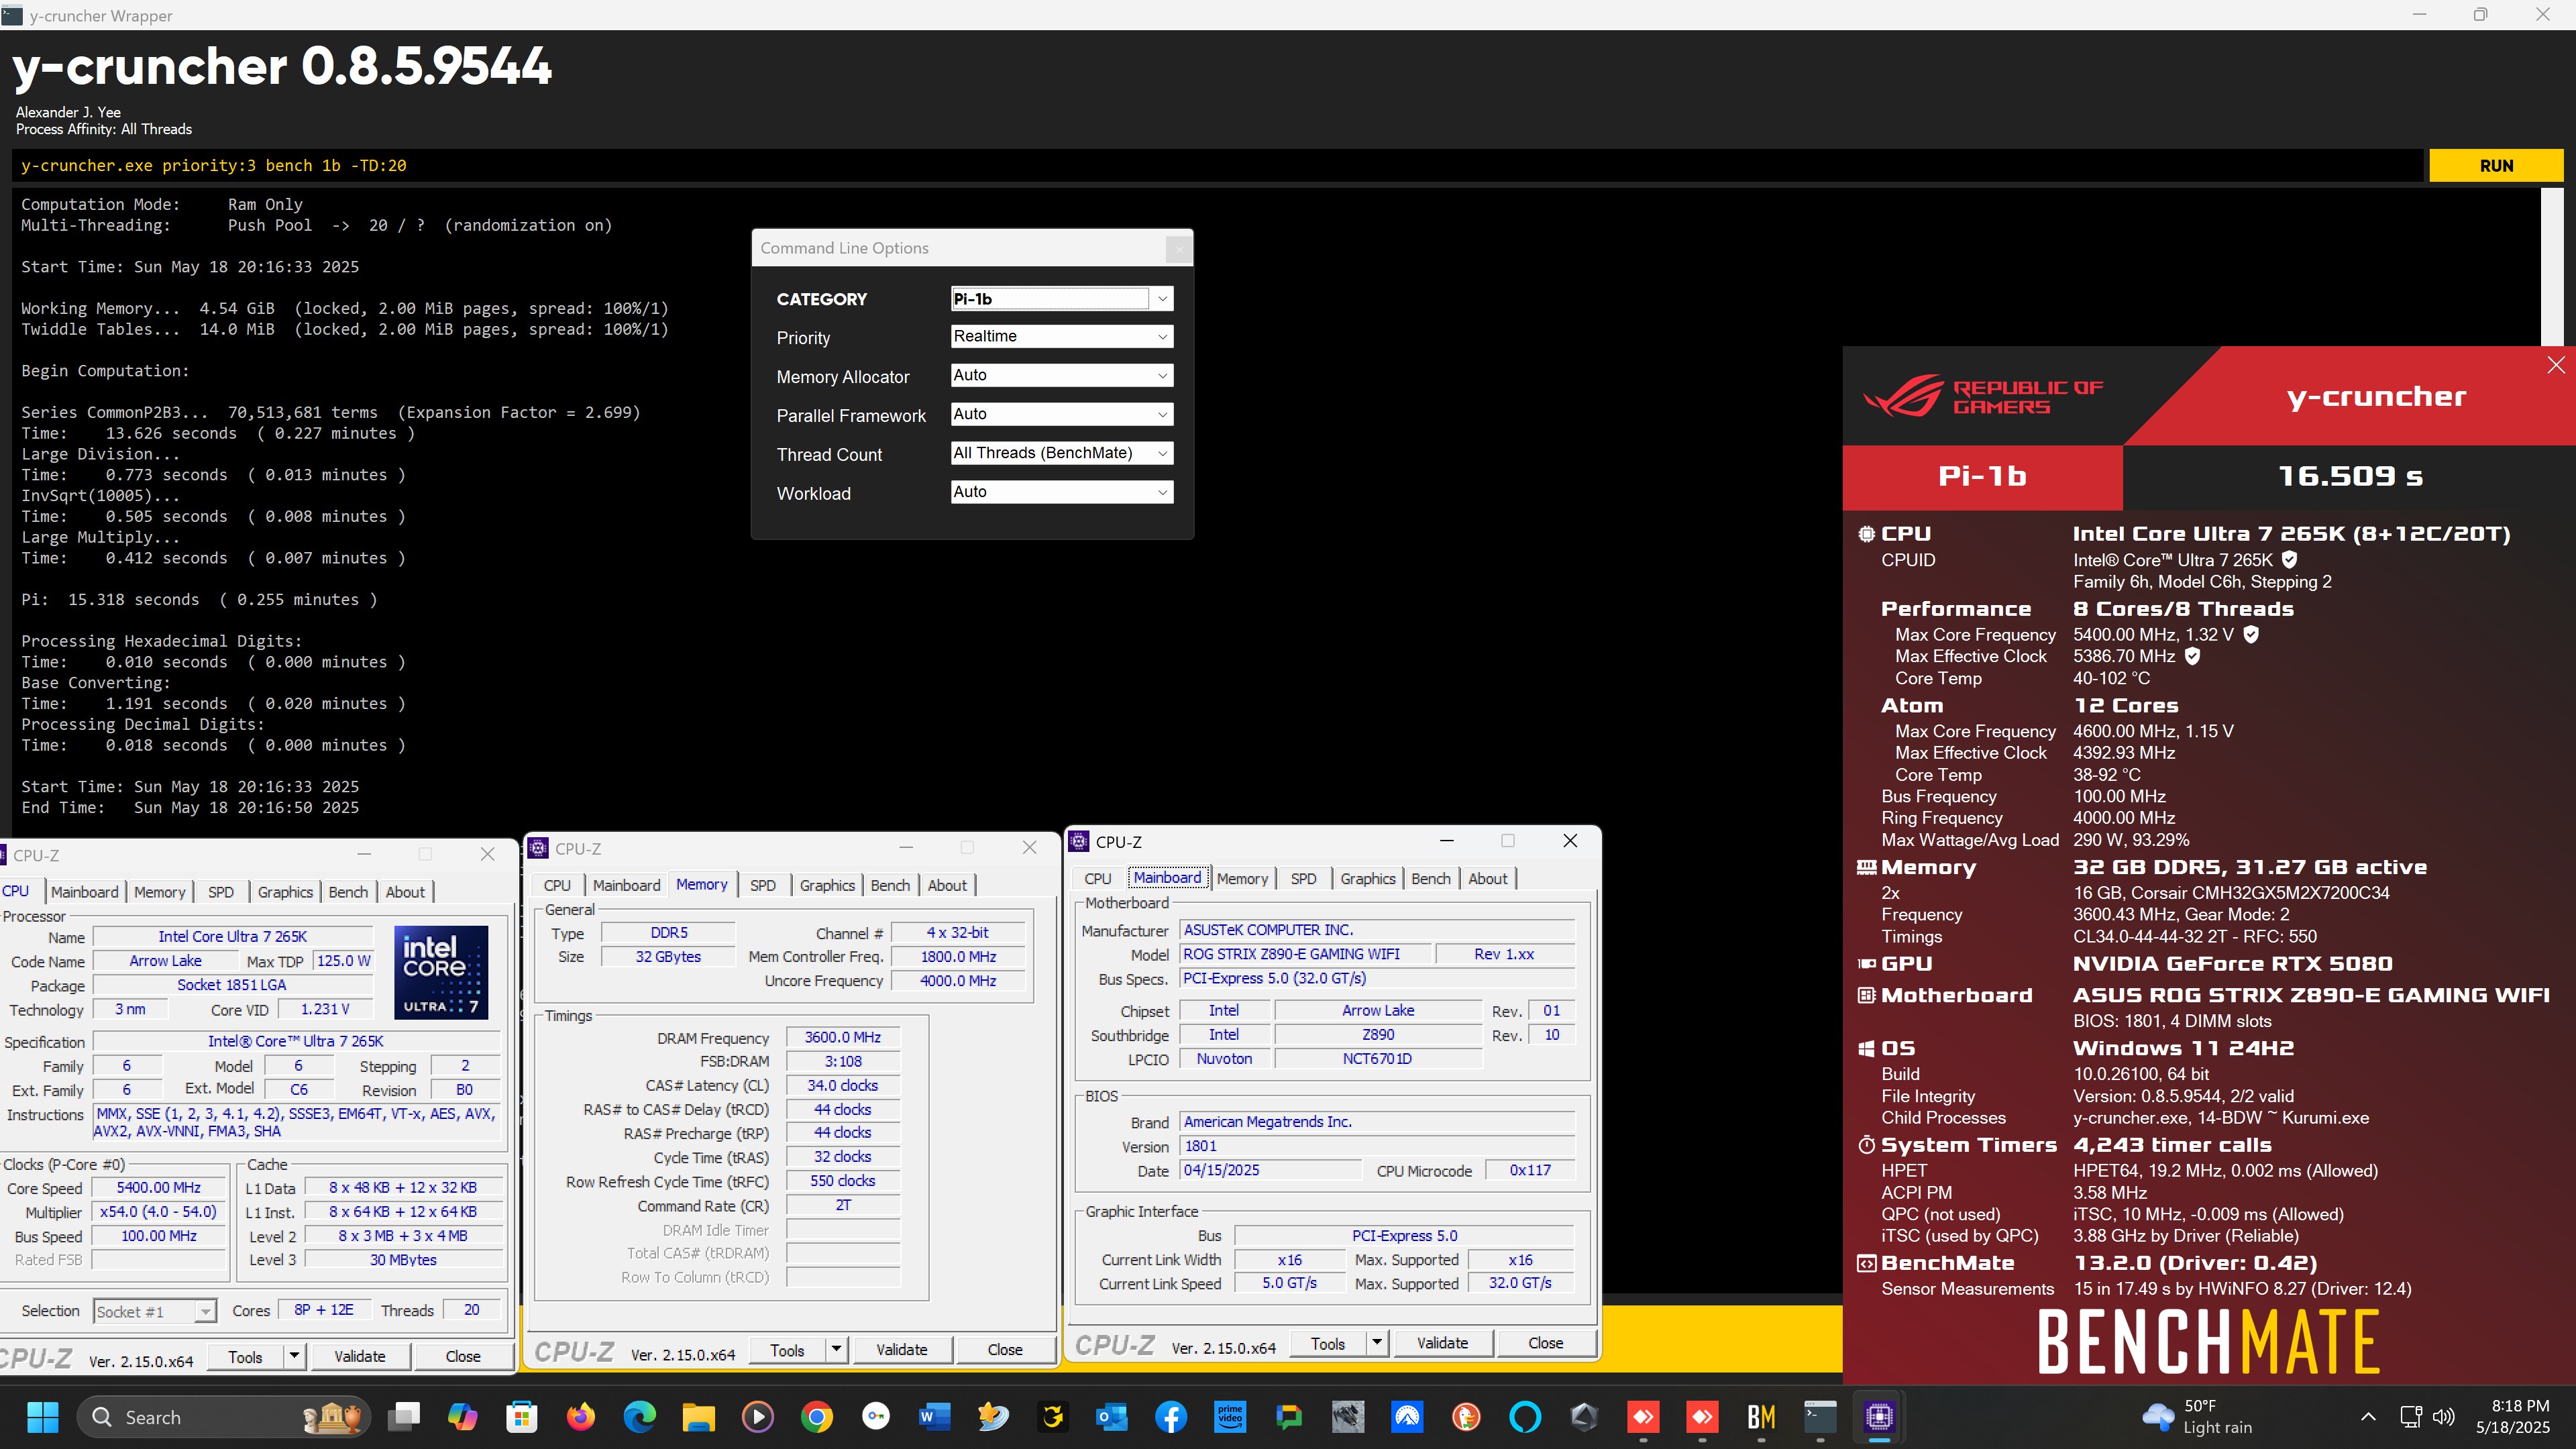Click the taskbar Search box
Viewport: 2576px width, 1449px height.
click(x=223, y=1416)
